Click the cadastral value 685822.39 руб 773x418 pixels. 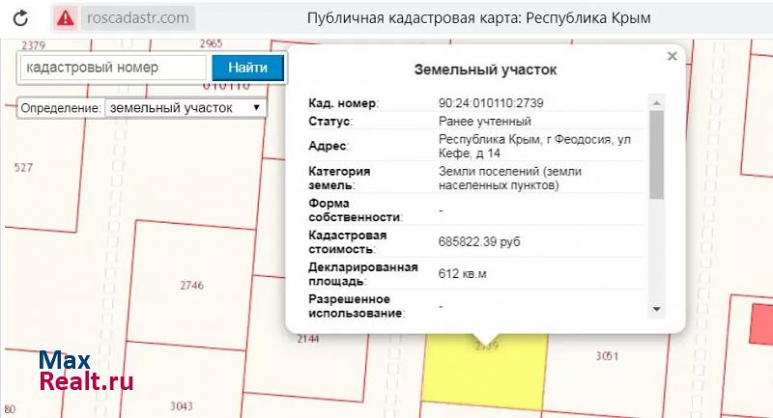coord(479,241)
